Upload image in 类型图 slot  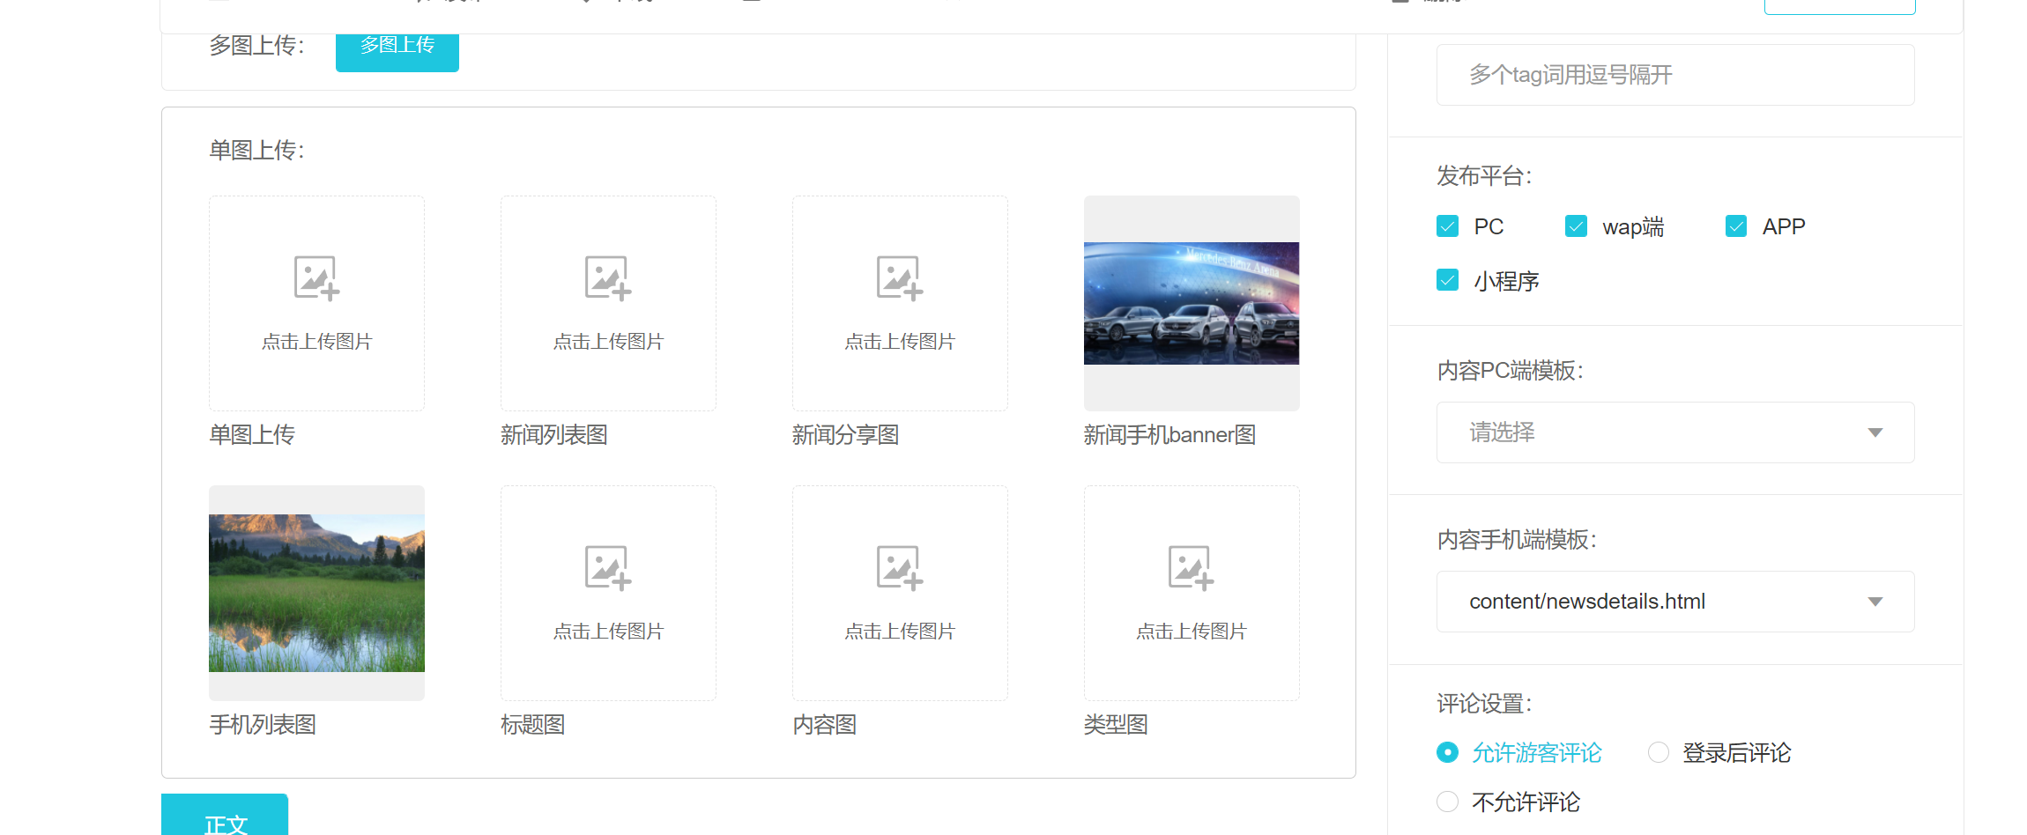pyautogui.click(x=1192, y=593)
